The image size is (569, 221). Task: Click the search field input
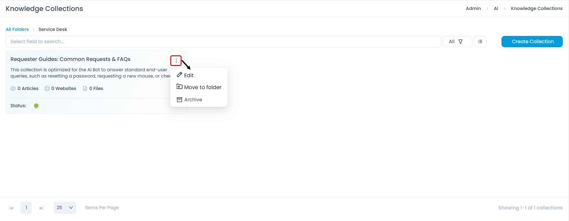point(223,42)
